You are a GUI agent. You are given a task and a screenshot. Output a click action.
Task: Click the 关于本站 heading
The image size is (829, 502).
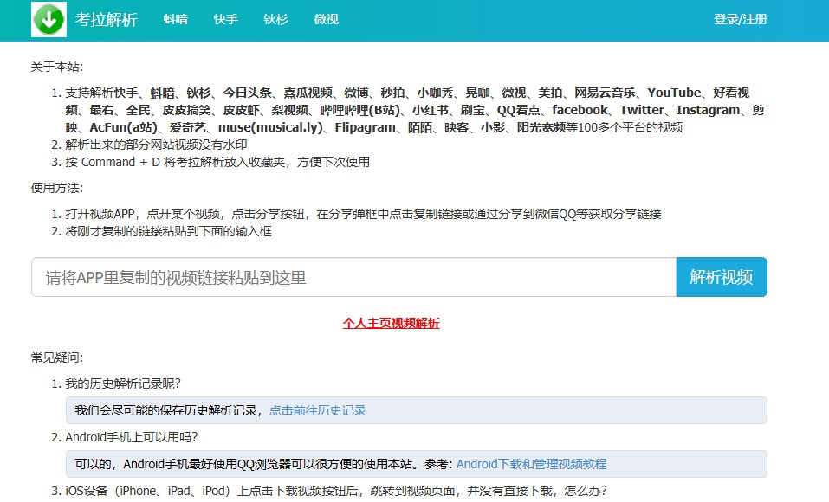pyautogui.click(x=57, y=67)
